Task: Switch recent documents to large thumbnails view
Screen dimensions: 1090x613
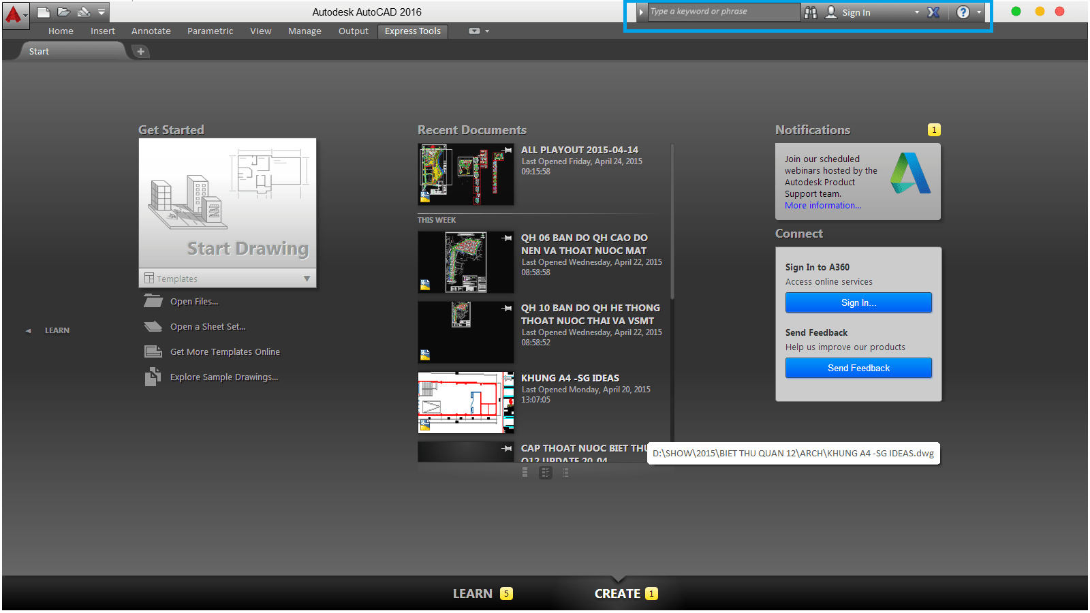Action: pyautogui.click(x=525, y=472)
